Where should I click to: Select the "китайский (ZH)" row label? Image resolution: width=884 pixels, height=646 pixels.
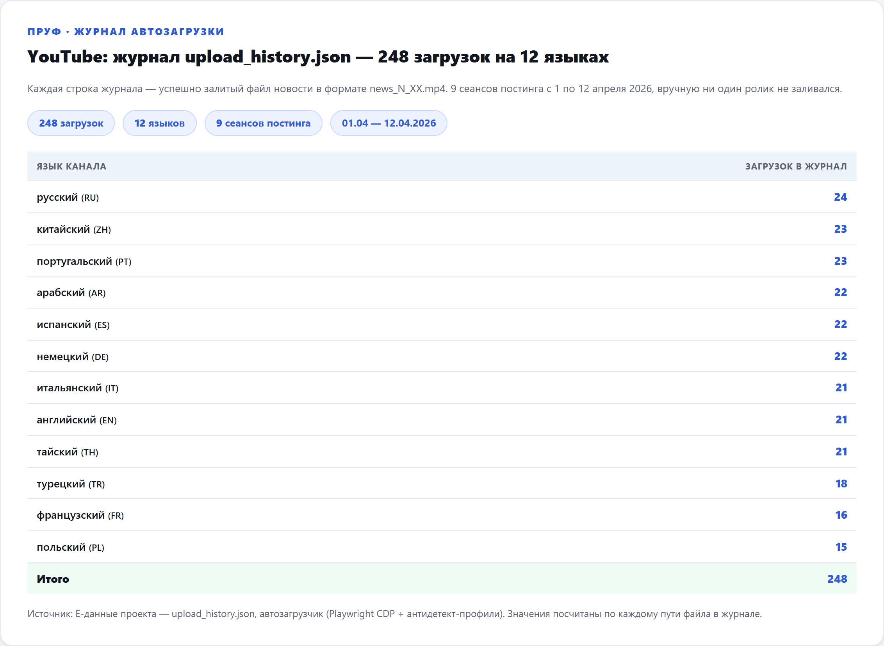(x=74, y=230)
